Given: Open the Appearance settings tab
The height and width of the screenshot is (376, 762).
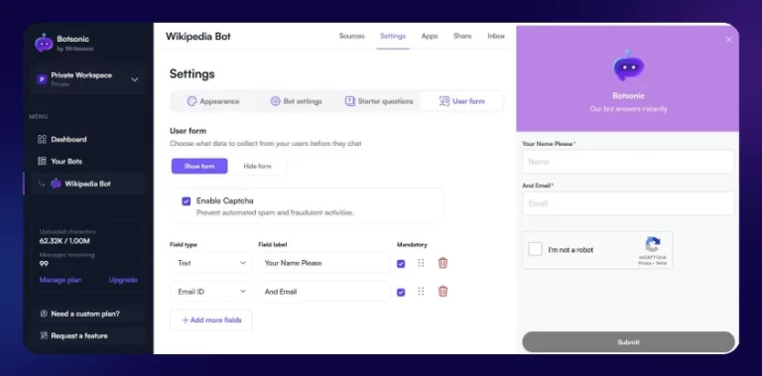Looking at the screenshot, I should (213, 101).
